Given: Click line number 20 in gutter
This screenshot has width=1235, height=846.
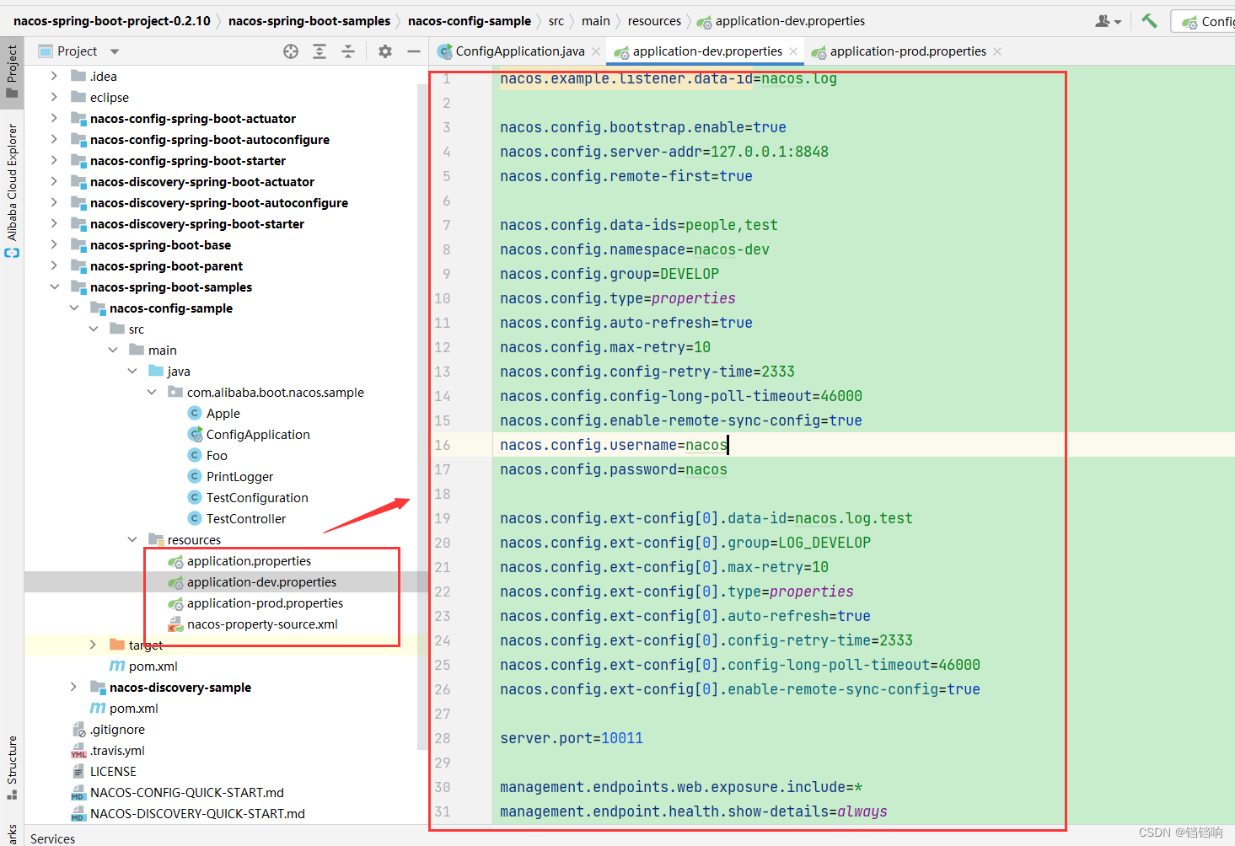Looking at the screenshot, I should pos(443,543).
